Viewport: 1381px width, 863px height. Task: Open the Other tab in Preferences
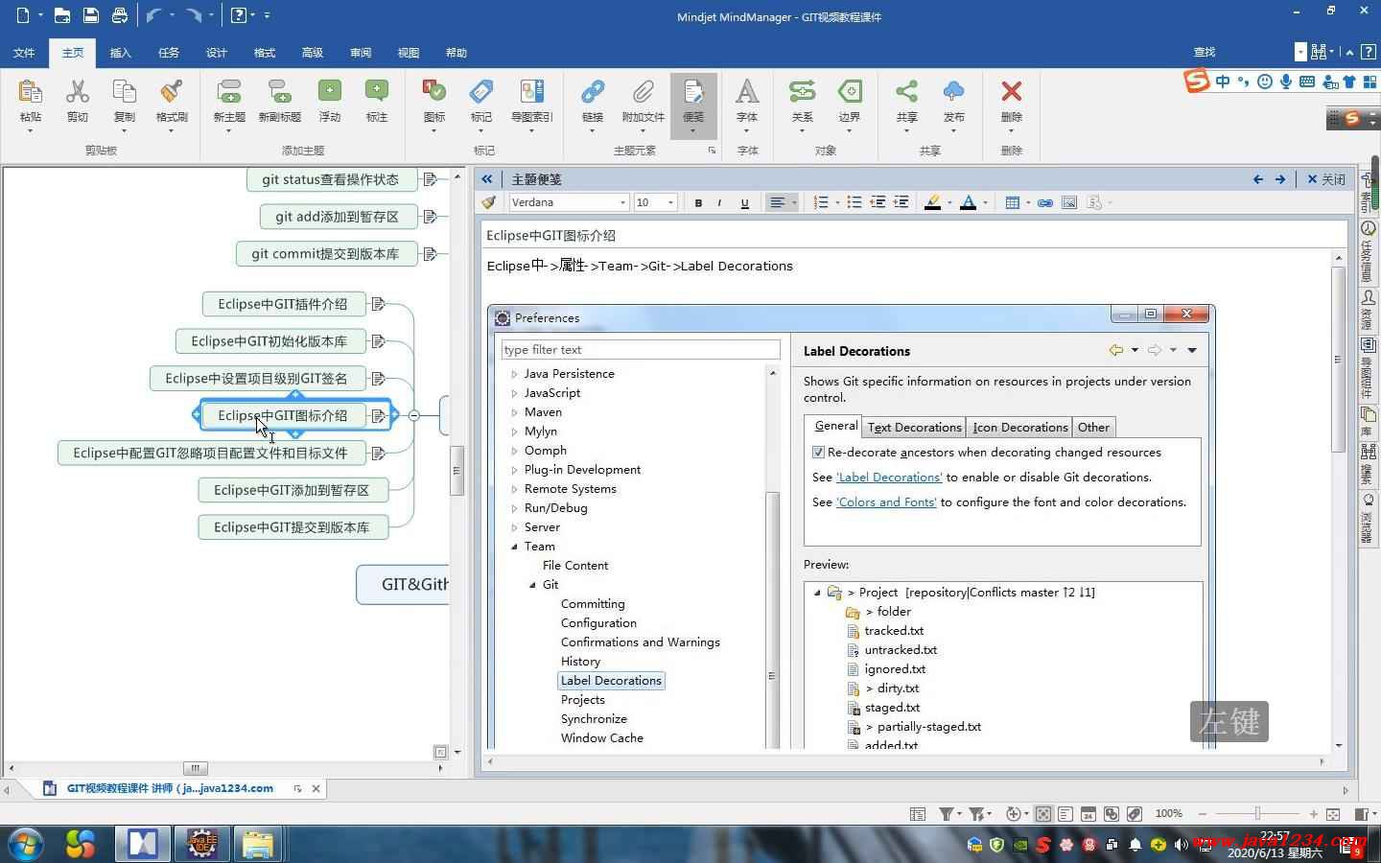point(1093,428)
